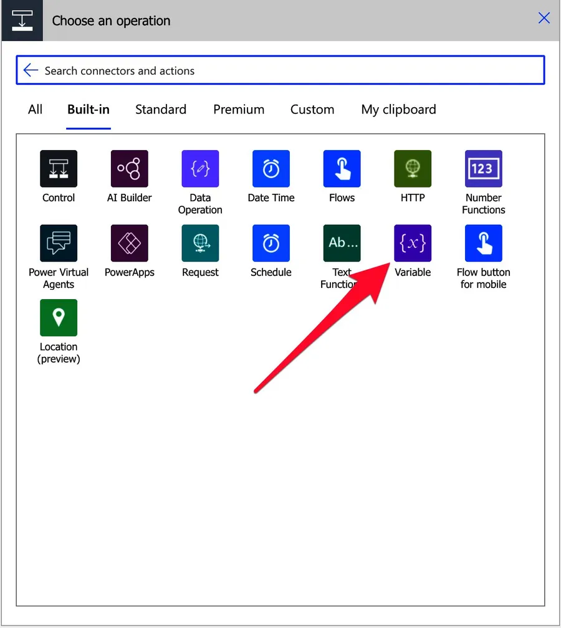Select the Flows connector icon
The height and width of the screenshot is (628, 561).
(342, 169)
